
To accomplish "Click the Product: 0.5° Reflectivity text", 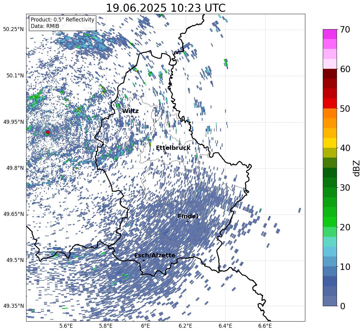I will coord(62,20).
